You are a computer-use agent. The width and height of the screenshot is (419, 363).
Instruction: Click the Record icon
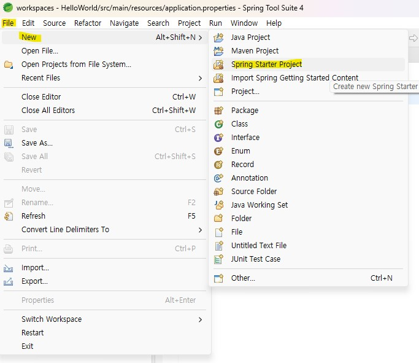[218, 165]
